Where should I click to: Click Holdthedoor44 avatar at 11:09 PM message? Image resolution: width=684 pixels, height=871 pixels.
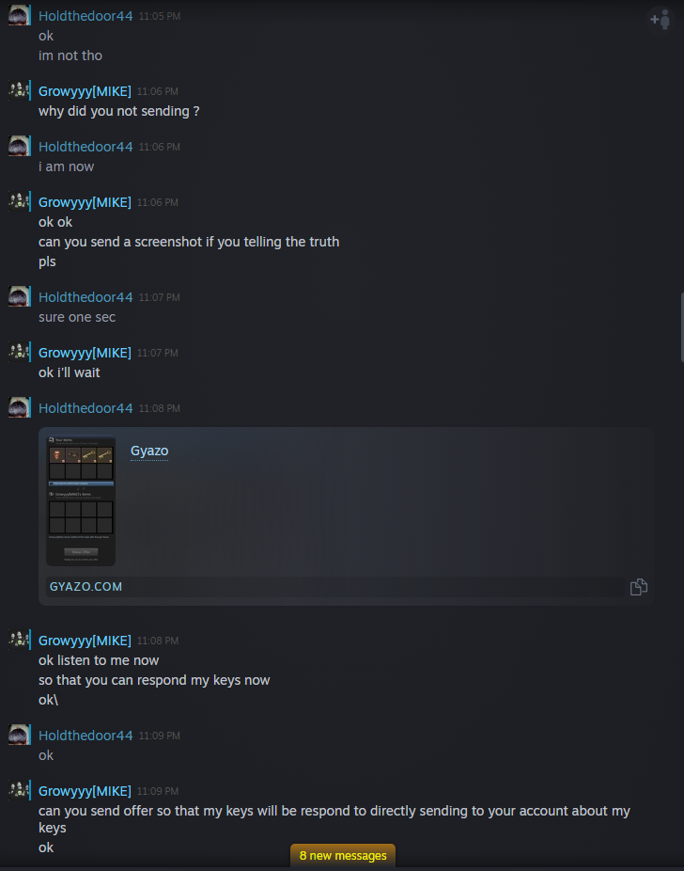(x=19, y=735)
